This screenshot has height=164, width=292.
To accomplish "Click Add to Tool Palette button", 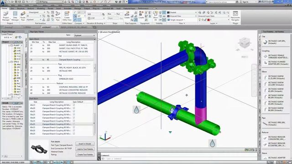I will 85,149.
